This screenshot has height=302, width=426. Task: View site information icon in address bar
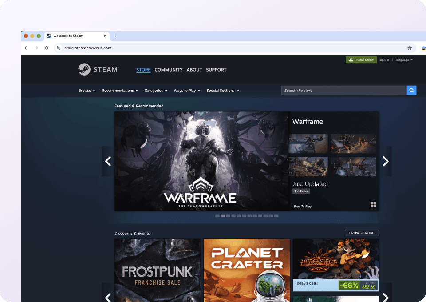[58, 48]
